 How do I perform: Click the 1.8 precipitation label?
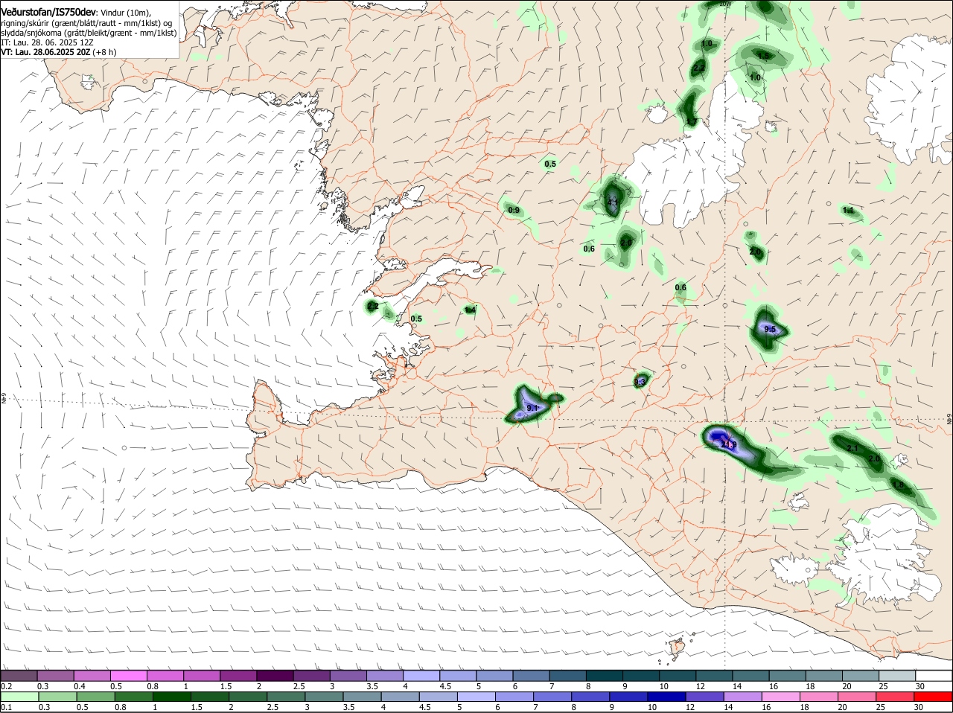[898, 485]
